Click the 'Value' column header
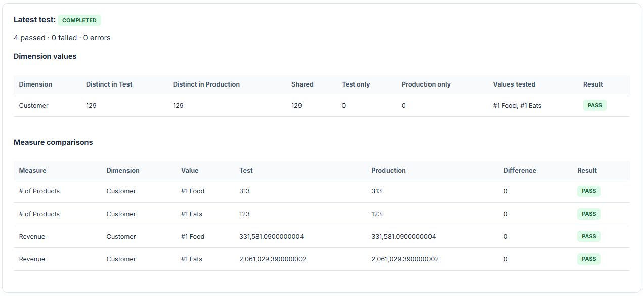 click(x=190, y=171)
